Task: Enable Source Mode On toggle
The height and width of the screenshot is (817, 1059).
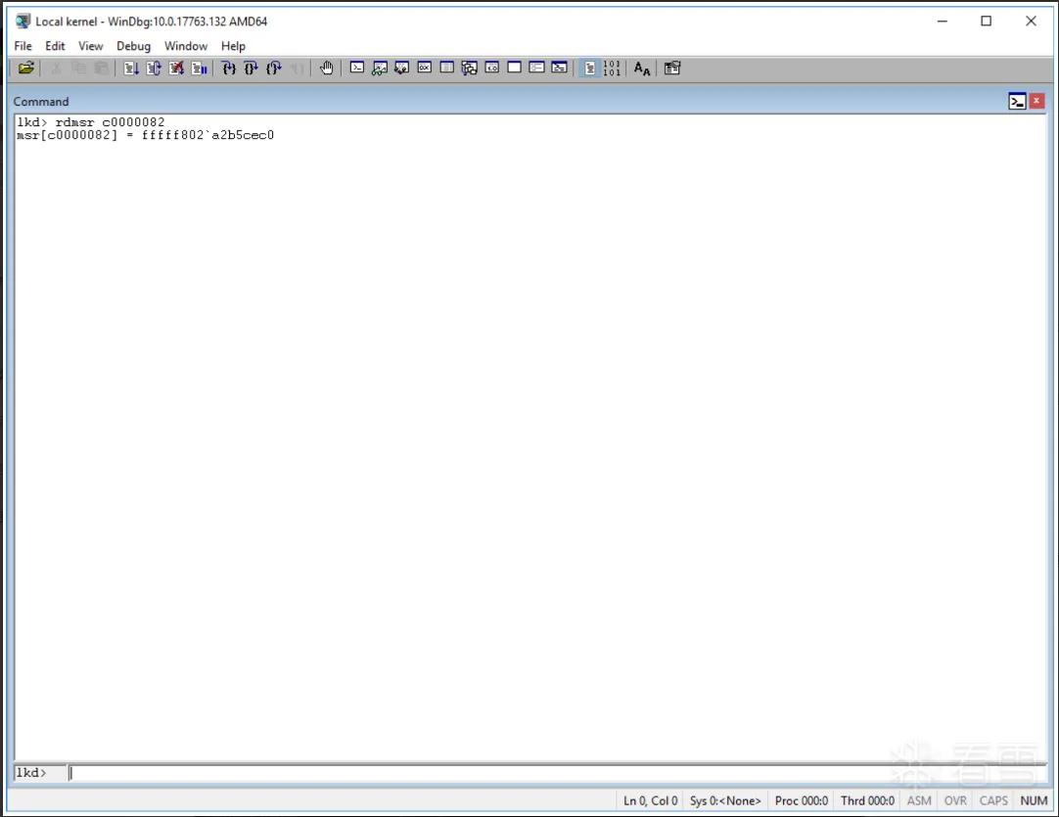Action: [589, 68]
